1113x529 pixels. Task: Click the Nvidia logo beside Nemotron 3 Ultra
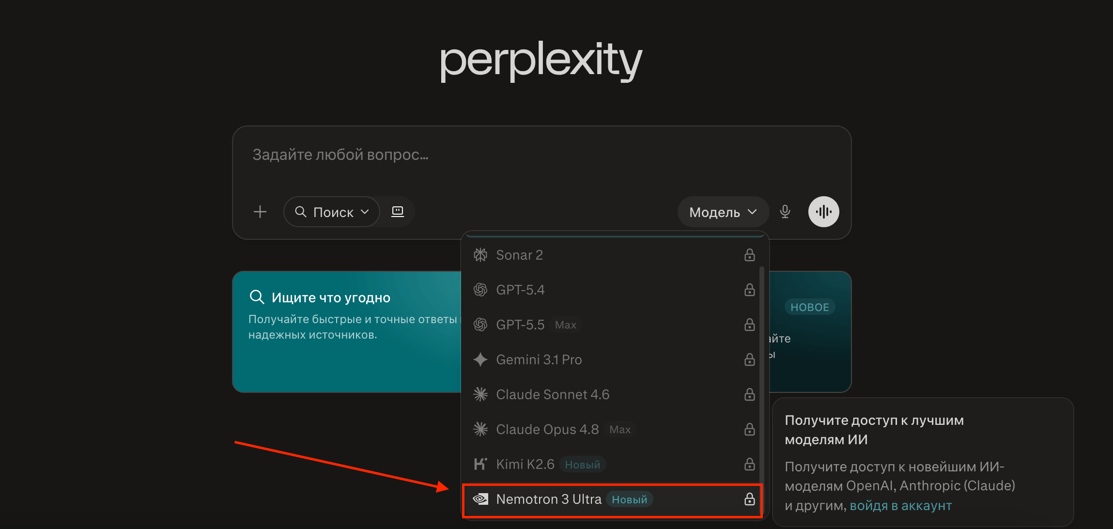480,499
